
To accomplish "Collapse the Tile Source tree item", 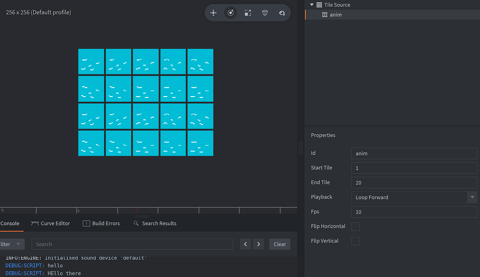I will point(311,5).
